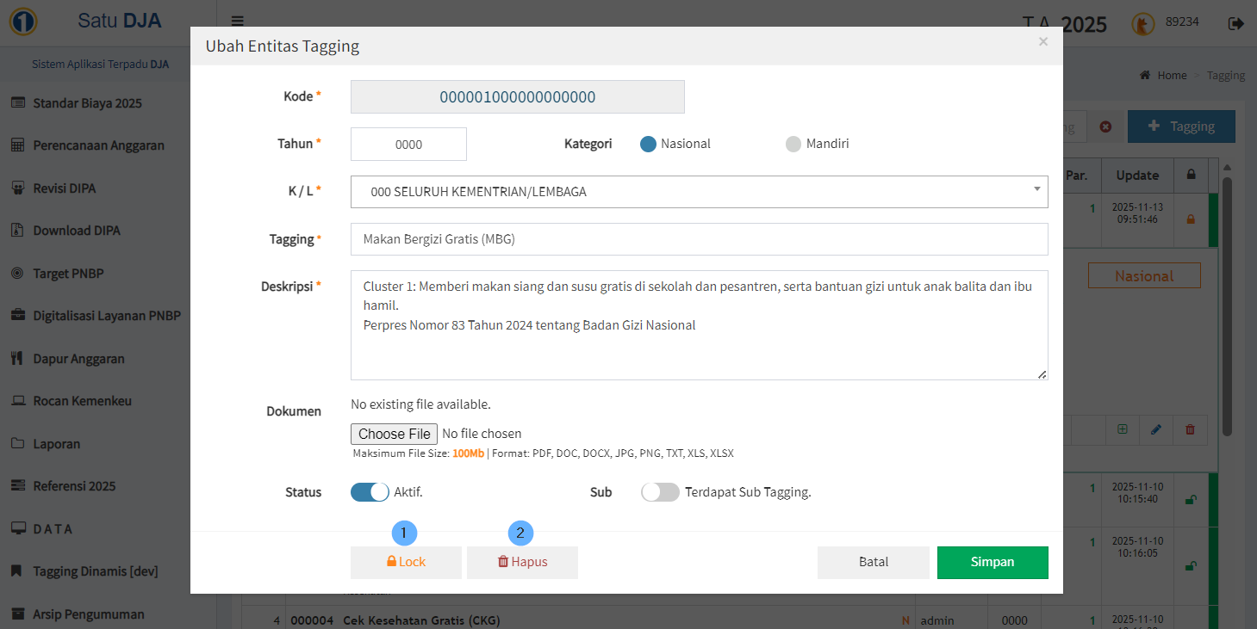Click into the Tagging name input field

point(699,239)
